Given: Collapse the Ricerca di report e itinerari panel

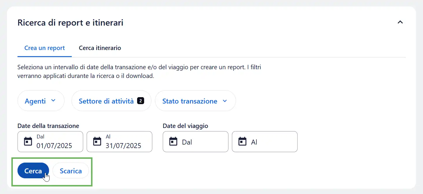Looking at the screenshot, I should 400,22.
